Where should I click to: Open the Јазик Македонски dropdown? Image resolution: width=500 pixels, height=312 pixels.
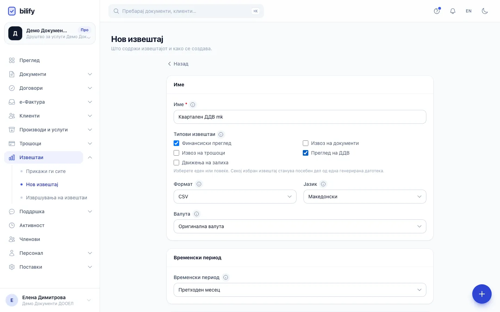coord(365,197)
